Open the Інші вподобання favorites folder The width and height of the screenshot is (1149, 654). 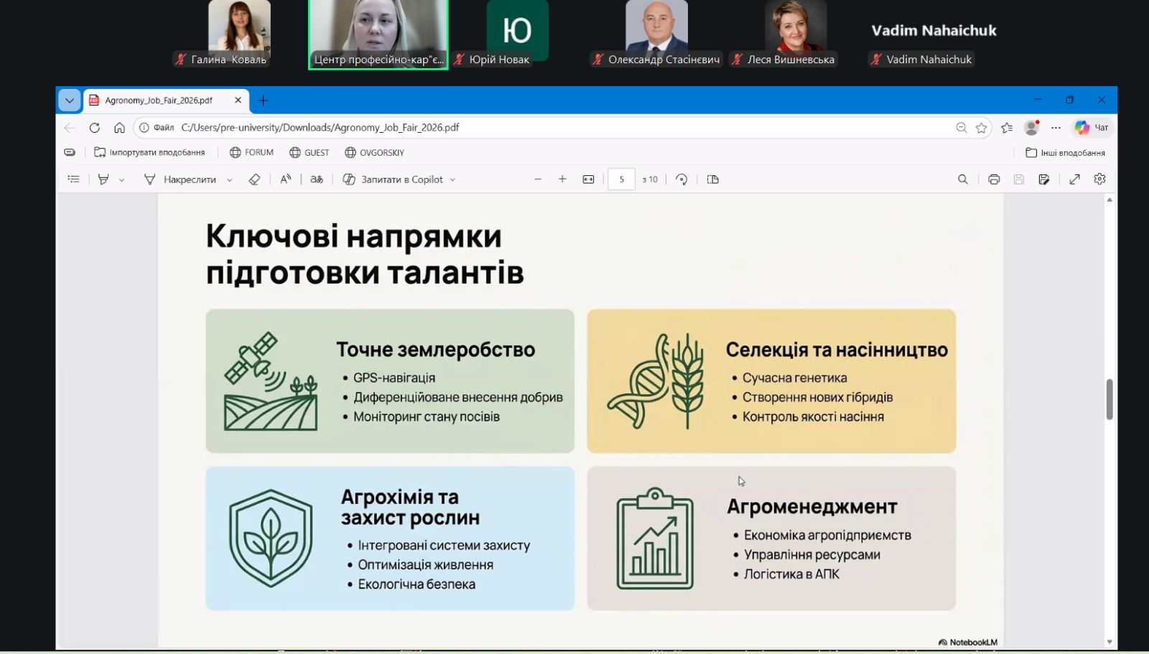pyautogui.click(x=1065, y=152)
